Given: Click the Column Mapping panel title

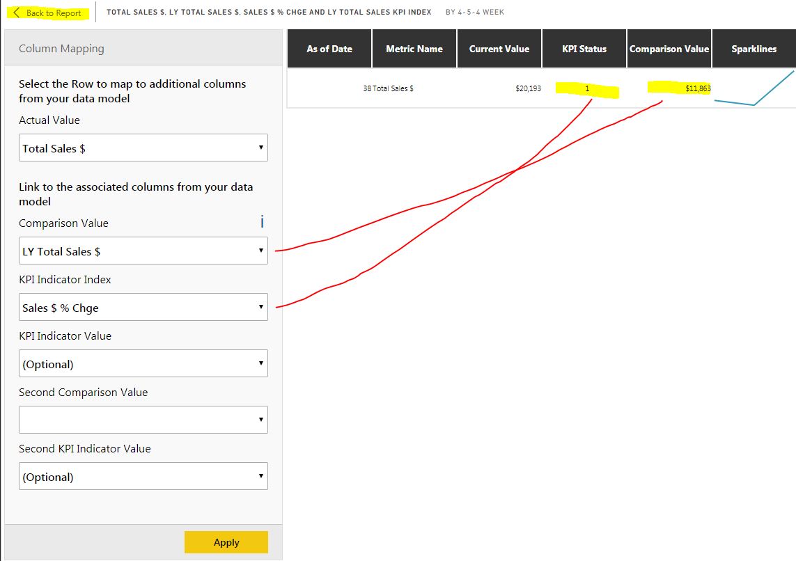Looking at the screenshot, I should [61, 48].
